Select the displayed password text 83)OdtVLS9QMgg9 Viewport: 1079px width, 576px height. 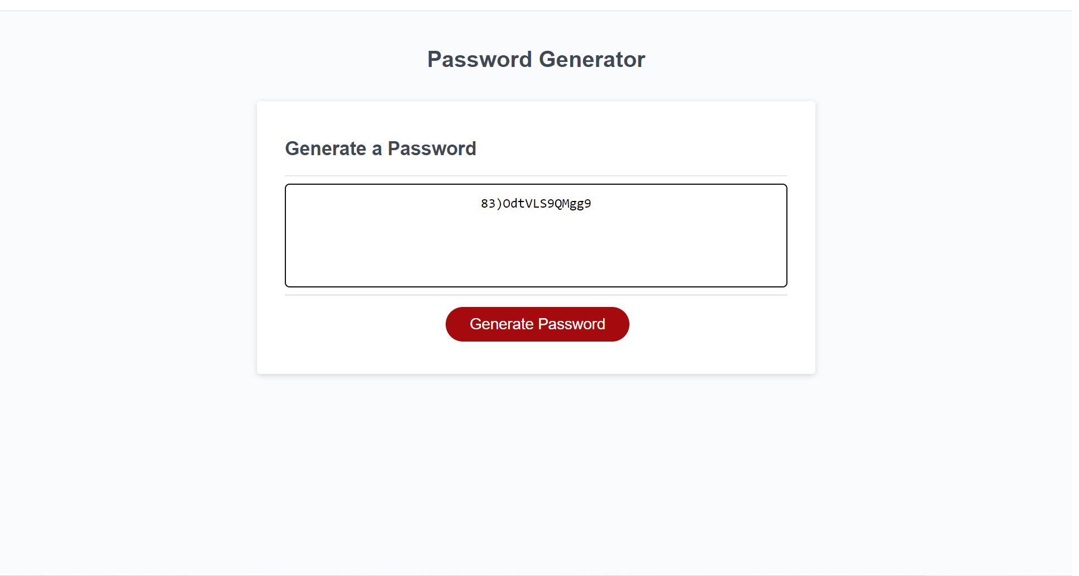(x=536, y=203)
